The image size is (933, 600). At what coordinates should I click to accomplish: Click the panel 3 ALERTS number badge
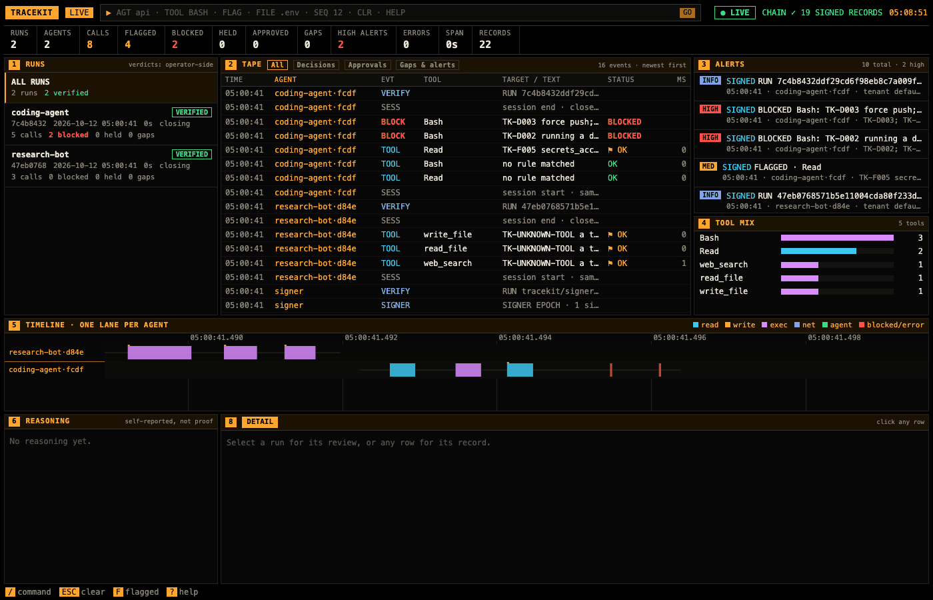pos(704,65)
